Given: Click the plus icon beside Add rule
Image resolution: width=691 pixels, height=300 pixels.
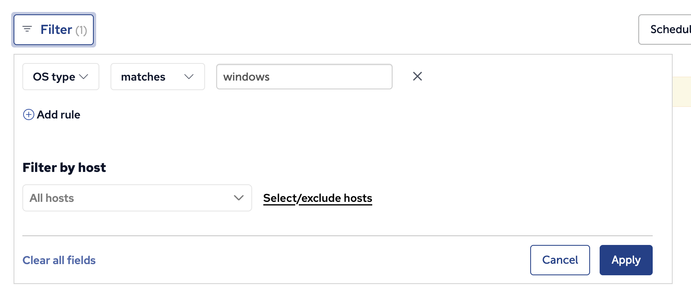Looking at the screenshot, I should (29, 115).
